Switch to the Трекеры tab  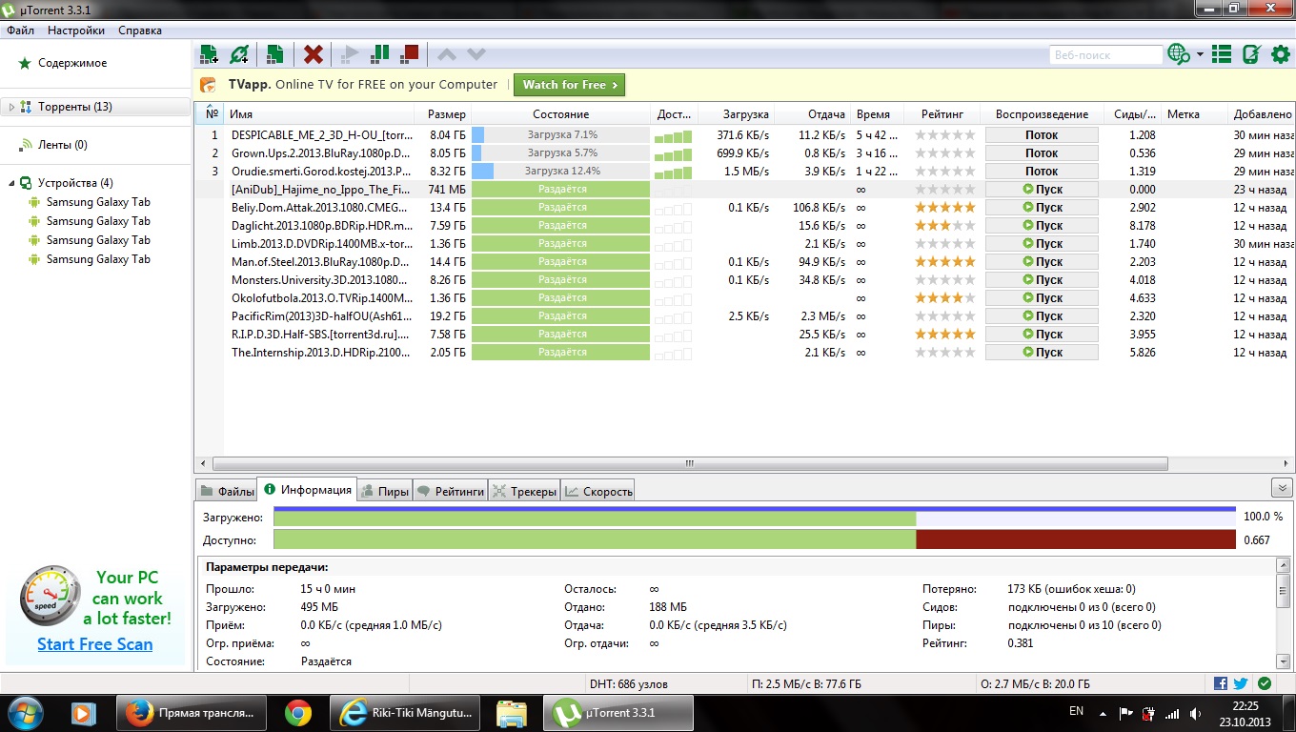(524, 492)
